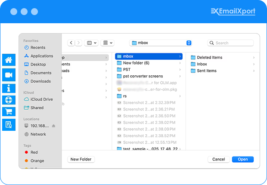The height and width of the screenshot is (185, 267).
Task: Select the PST folder
Action: point(149,70)
